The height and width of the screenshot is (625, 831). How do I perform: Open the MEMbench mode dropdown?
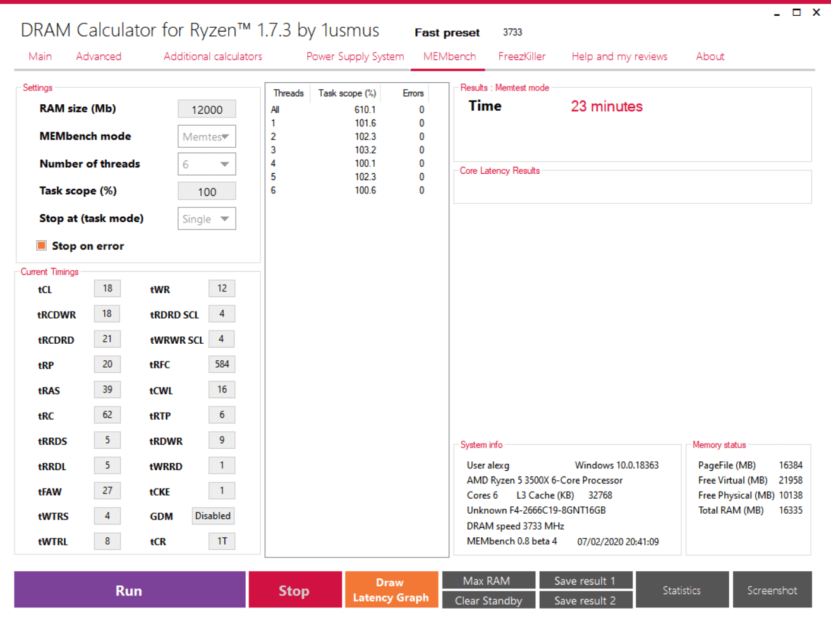pyautogui.click(x=207, y=137)
